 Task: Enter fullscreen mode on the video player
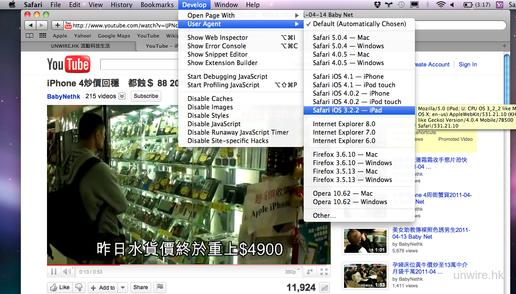324,271
